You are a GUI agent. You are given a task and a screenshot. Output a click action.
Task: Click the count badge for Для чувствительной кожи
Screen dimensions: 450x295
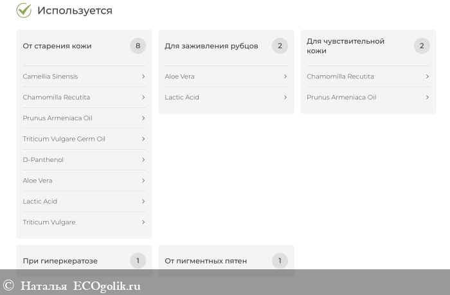click(422, 46)
